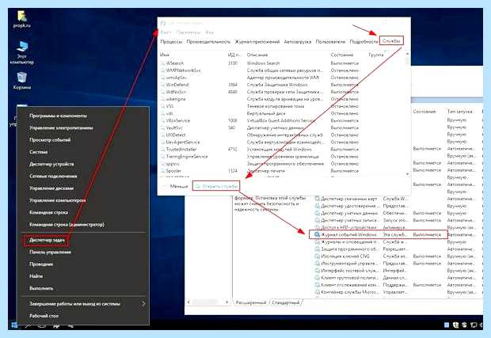The width and height of the screenshot is (491, 338).
Task: Click the service icon beside WSearch
Action: [x=162, y=63]
